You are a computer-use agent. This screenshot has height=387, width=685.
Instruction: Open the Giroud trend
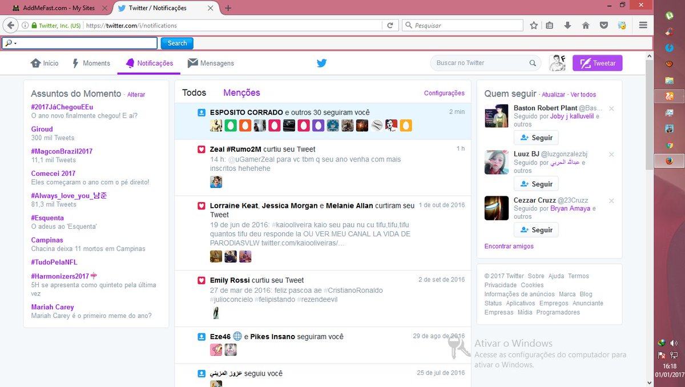42,129
